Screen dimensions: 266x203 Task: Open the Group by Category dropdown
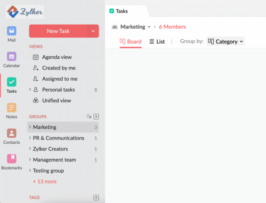(225, 41)
